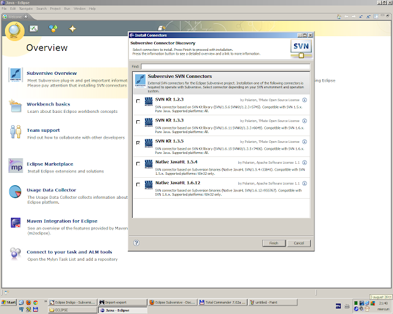Click the Subversive Overview icon
The width and height of the screenshot is (393, 314).
click(x=15, y=74)
